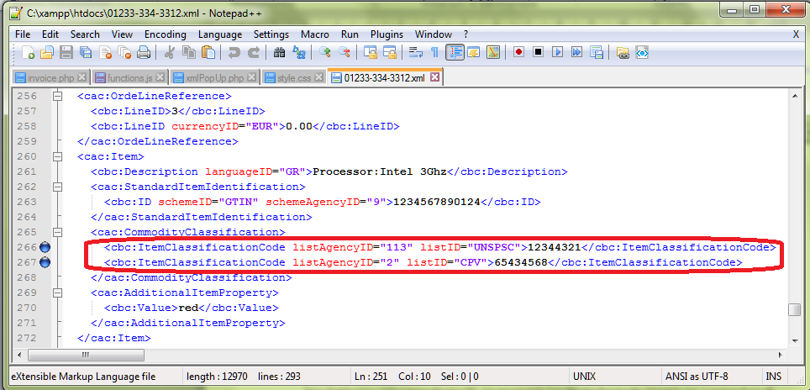The width and height of the screenshot is (810, 390).
Task: Click the toolbar icon left of the XML plugin icon
Action: tap(623, 52)
